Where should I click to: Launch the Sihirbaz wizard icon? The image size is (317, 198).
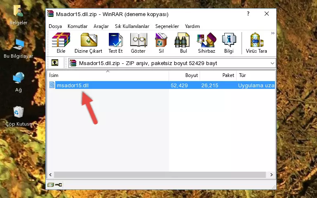pyautogui.click(x=207, y=40)
